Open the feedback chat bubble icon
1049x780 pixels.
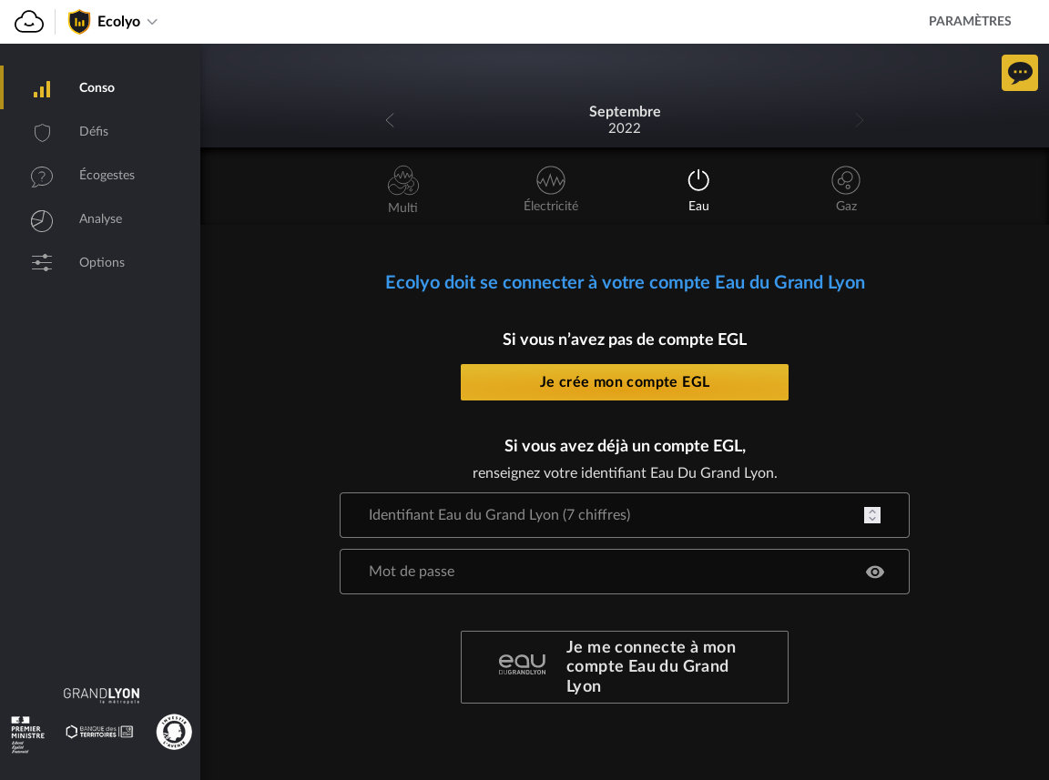1019,72
